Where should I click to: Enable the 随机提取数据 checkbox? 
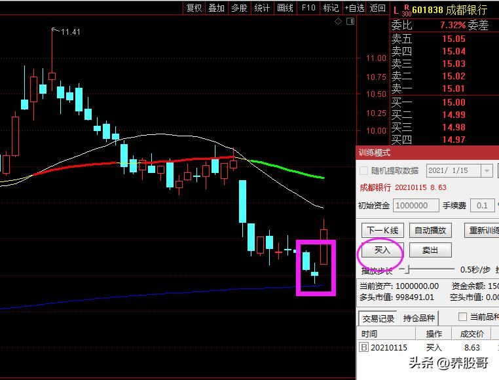click(x=365, y=170)
